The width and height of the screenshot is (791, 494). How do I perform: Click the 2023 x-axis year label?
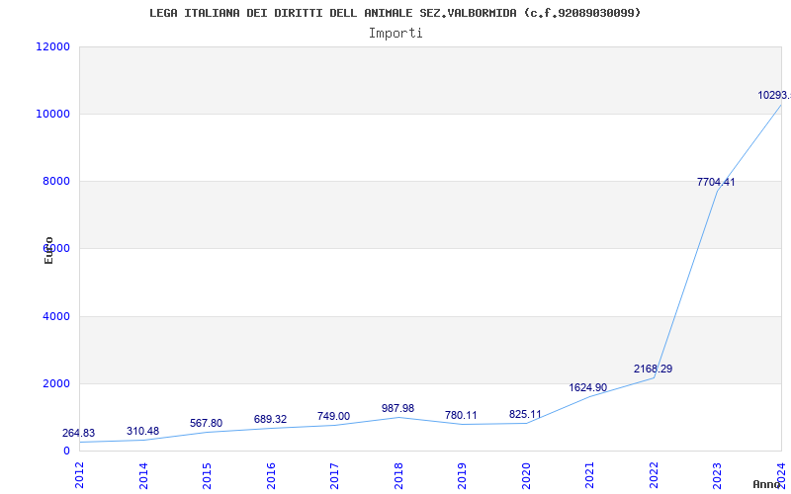tap(718, 475)
